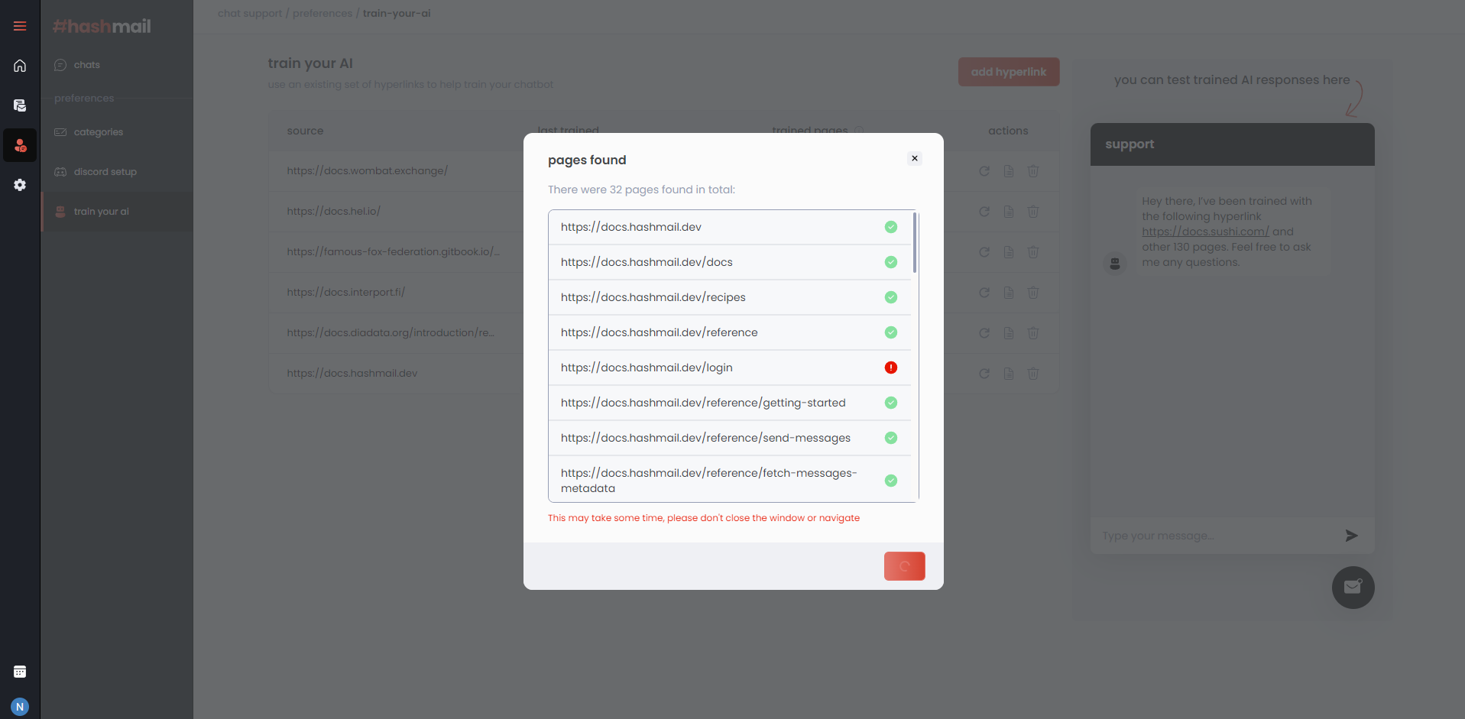This screenshot has height=719, width=1465.
Task: Open https://docs.interport.fi/ source link
Action: coord(346,292)
